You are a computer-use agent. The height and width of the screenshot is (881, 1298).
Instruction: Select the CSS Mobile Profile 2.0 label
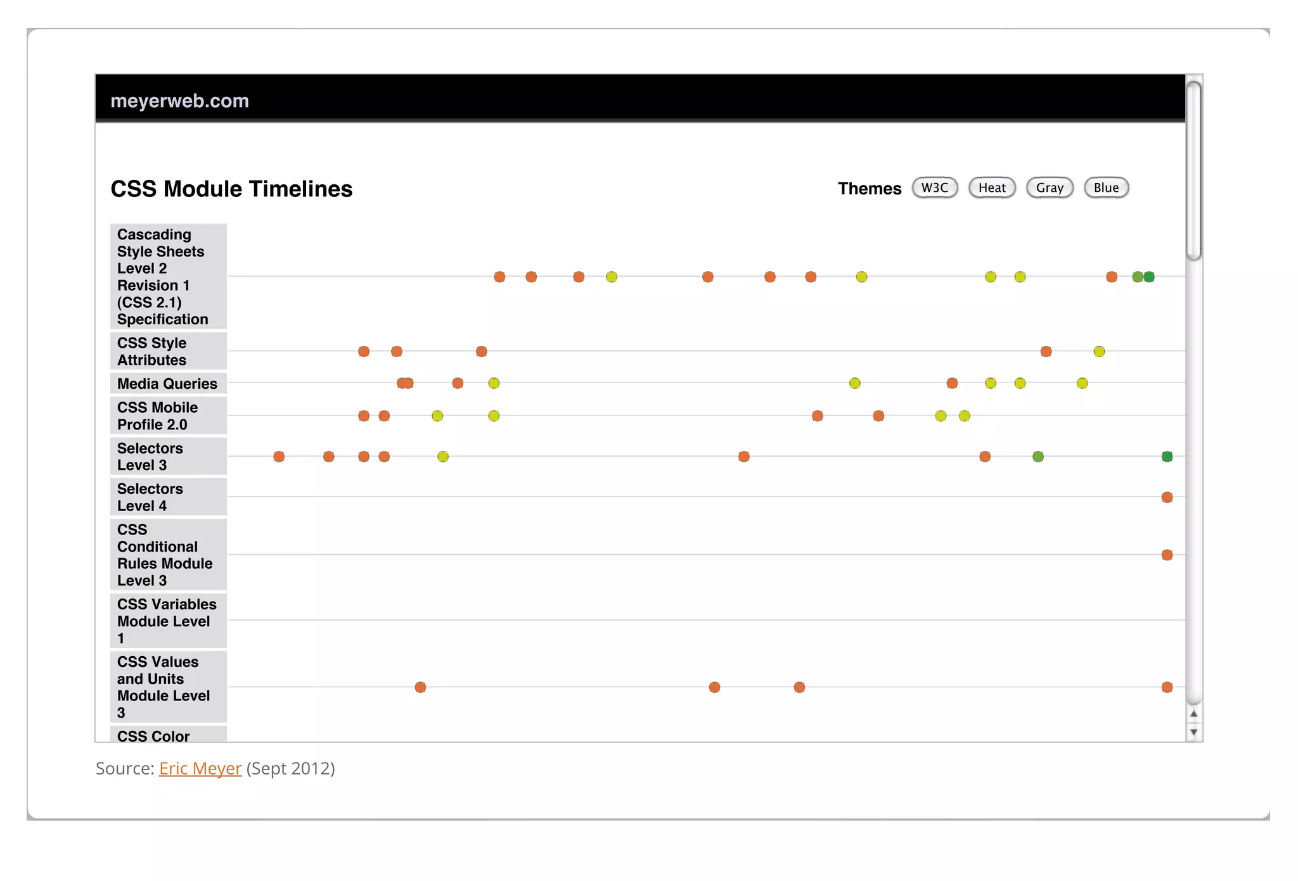(x=158, y=416)
